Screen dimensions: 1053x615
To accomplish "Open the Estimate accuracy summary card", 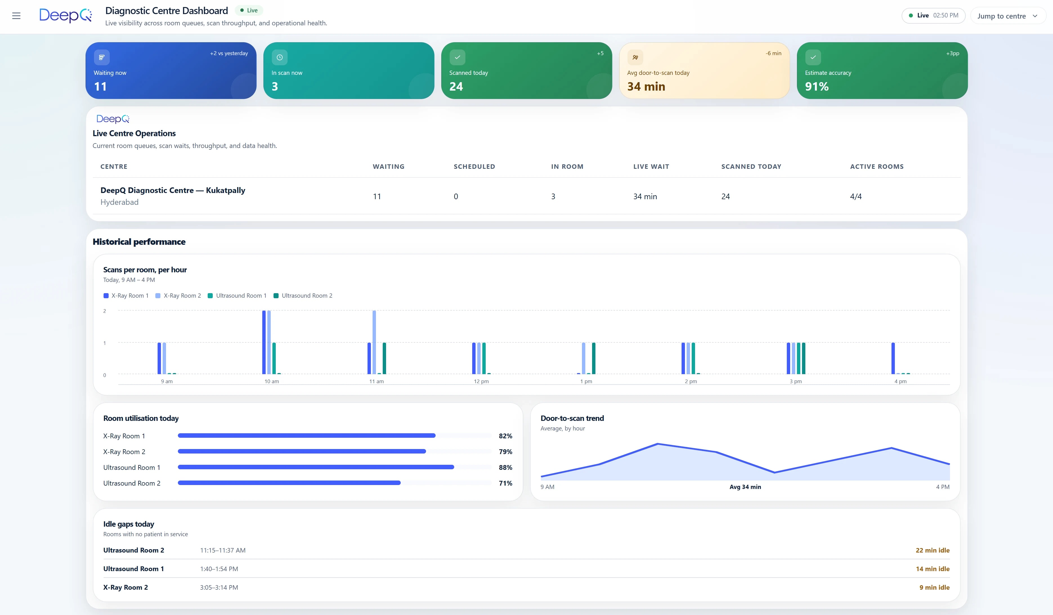I will tap(882, 71).
